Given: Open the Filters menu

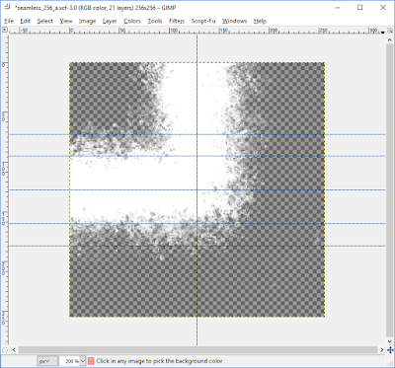Looking at the screenshot, I should pos(177,21).
